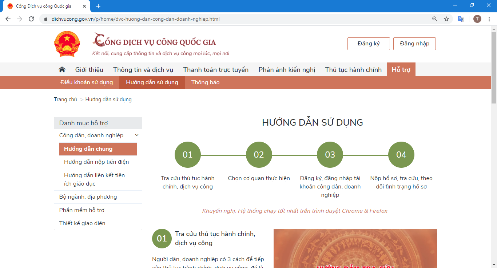
Task: Open a new tab with plus icon
Action: 98,6
